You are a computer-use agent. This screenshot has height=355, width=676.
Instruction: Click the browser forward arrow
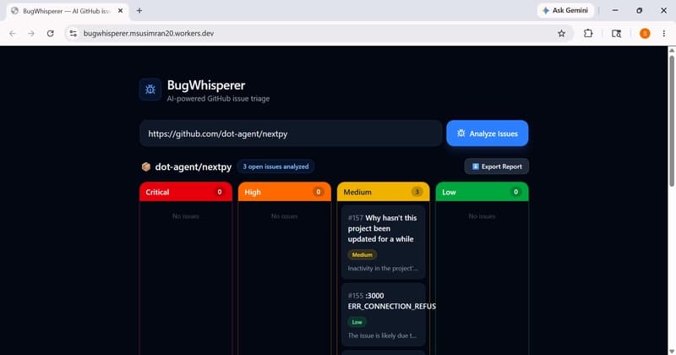pyautogui.click(x=31, y=33)
